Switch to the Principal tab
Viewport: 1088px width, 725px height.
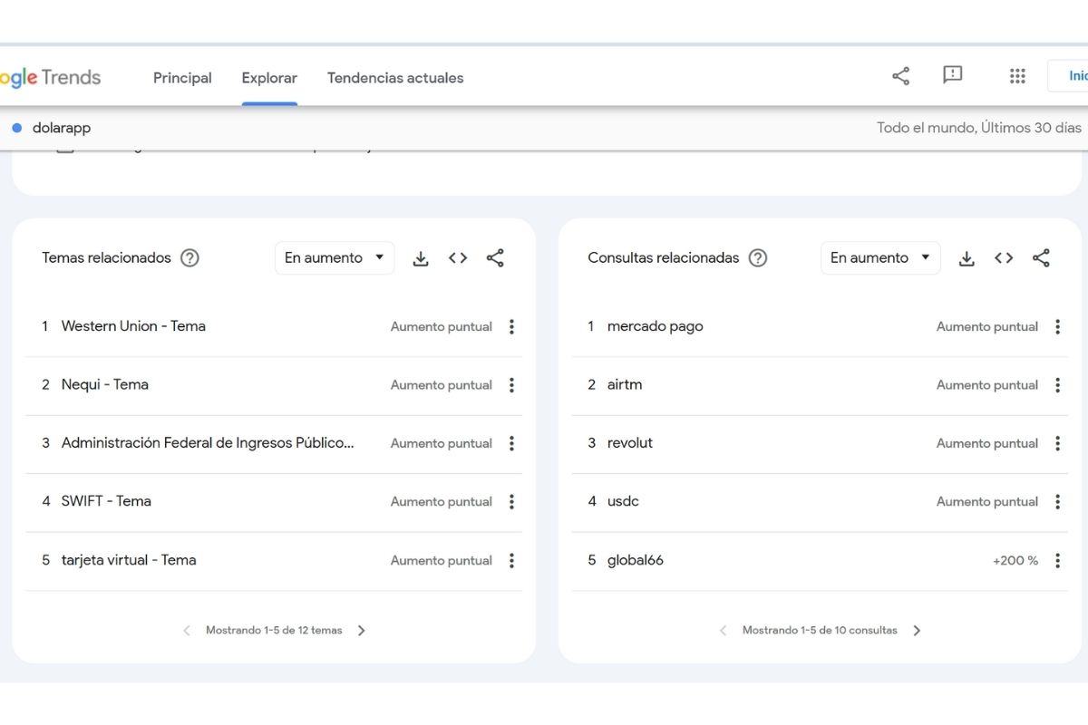182,78
